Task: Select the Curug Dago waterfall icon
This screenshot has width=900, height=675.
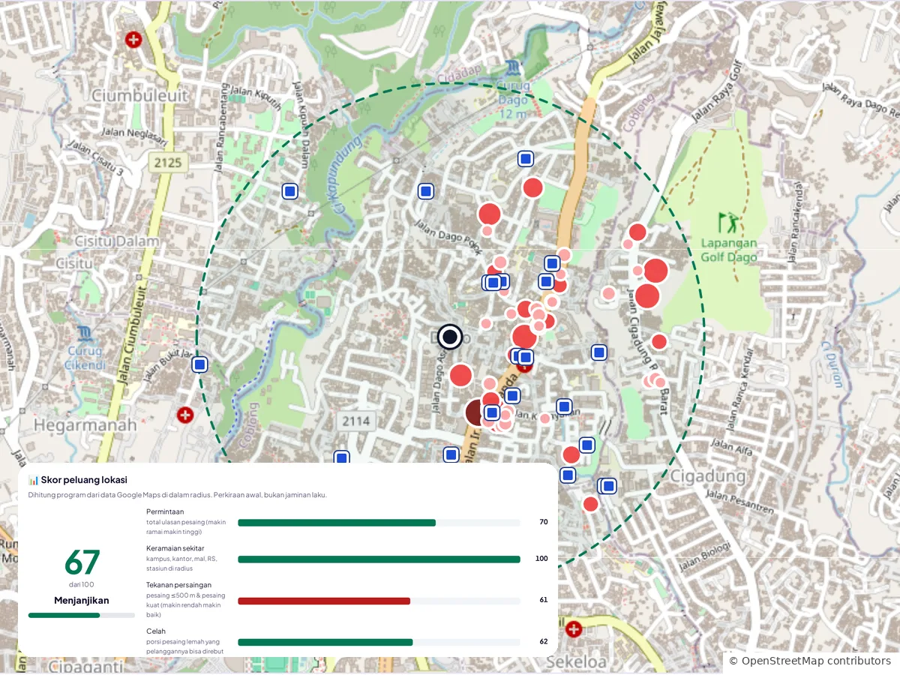Action: coord(513,67)
